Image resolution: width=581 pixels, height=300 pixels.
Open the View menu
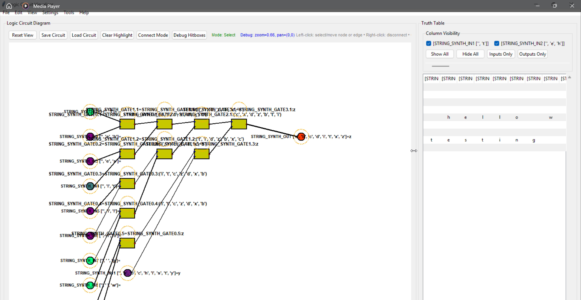(x=32, y=12)
